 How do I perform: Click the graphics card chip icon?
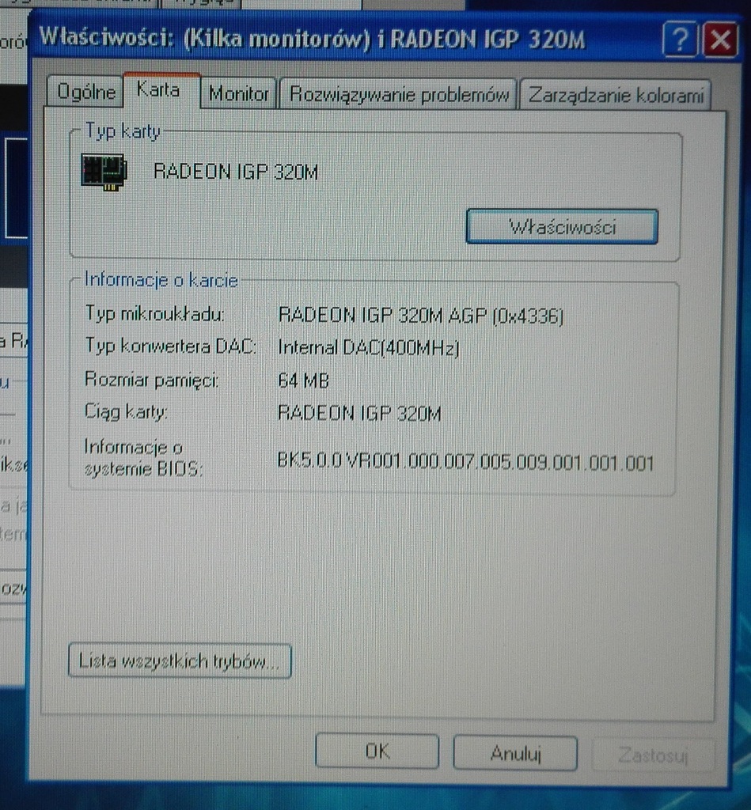(x=104, y=172)
